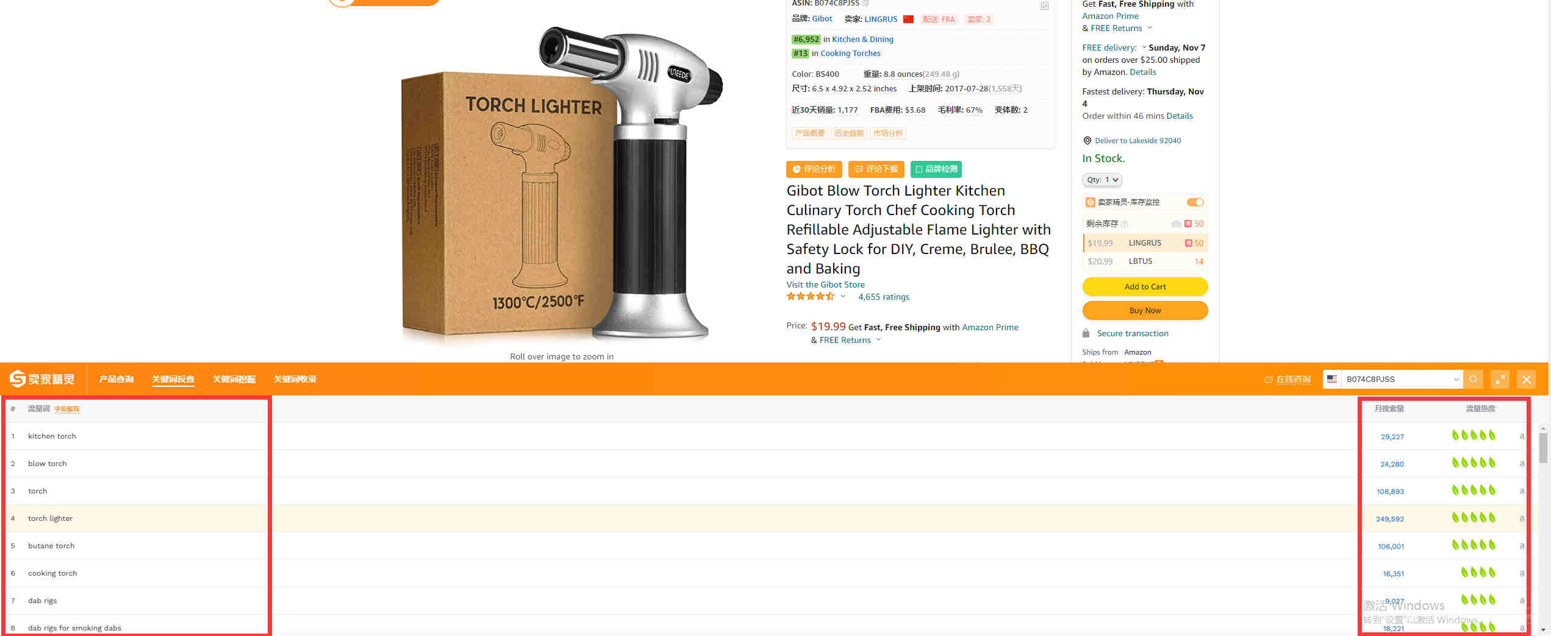Click the US flag marketplace icon
This screenshot has height=636, width=1551.
(x=1332, y=379)
